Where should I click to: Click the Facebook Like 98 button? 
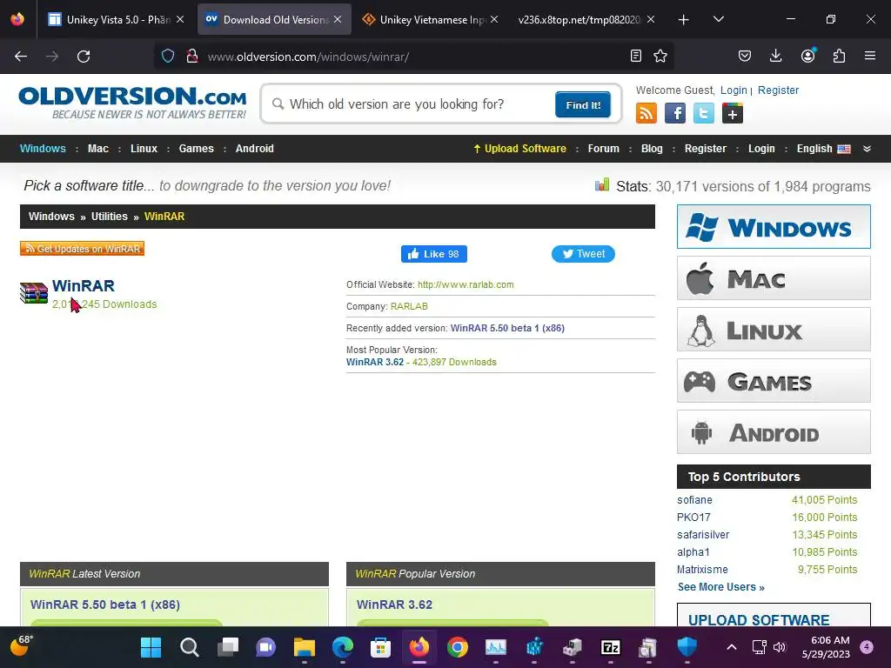434,254
